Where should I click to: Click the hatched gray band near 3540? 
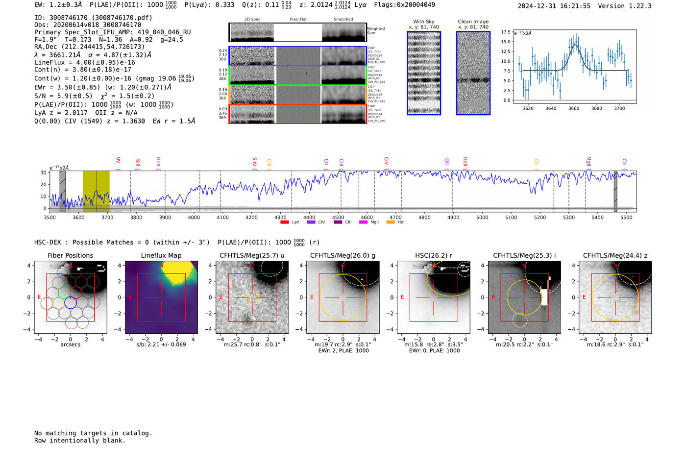(x=63, y=192)
